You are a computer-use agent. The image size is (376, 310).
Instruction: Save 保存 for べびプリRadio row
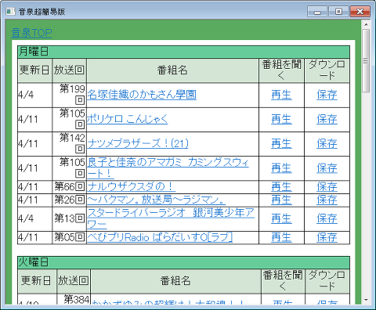tap(327, 237)
